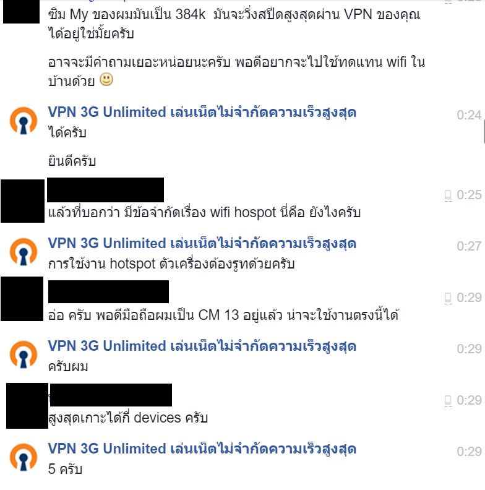Viewport: 485px width, 490px height.
Task: Click VPN keyhole avatar beside hotspot root reply
Action: pyautogui.click(x=24, y=252)
